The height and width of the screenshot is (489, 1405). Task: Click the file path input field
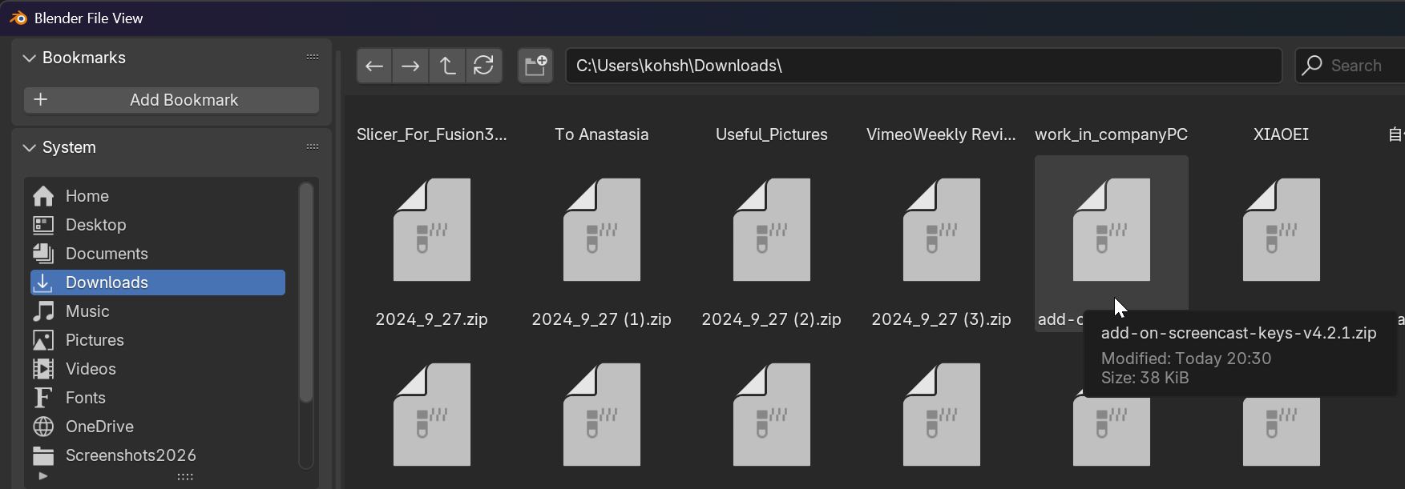[x=923, y=66]
